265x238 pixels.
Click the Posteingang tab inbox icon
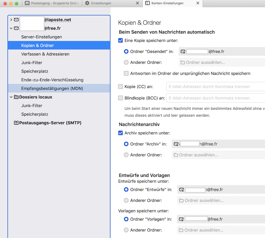pyautogui.click(x=27, y=3)
